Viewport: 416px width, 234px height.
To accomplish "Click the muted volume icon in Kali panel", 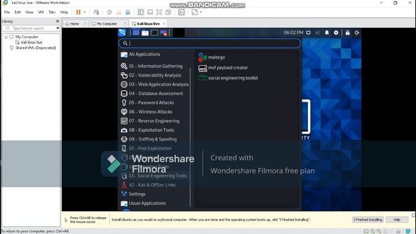I will pyautogui.click(x=318, y=32).
